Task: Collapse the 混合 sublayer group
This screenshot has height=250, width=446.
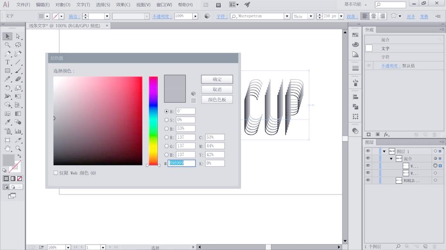Action: tap(391, 159)
